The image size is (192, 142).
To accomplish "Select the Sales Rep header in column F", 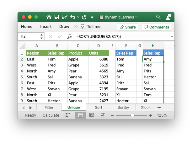I will 126,53.
